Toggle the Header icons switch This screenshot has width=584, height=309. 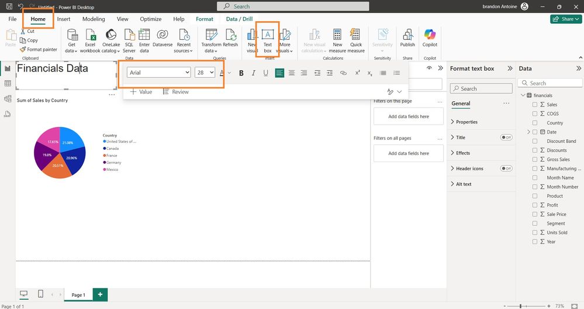[506, 169]
